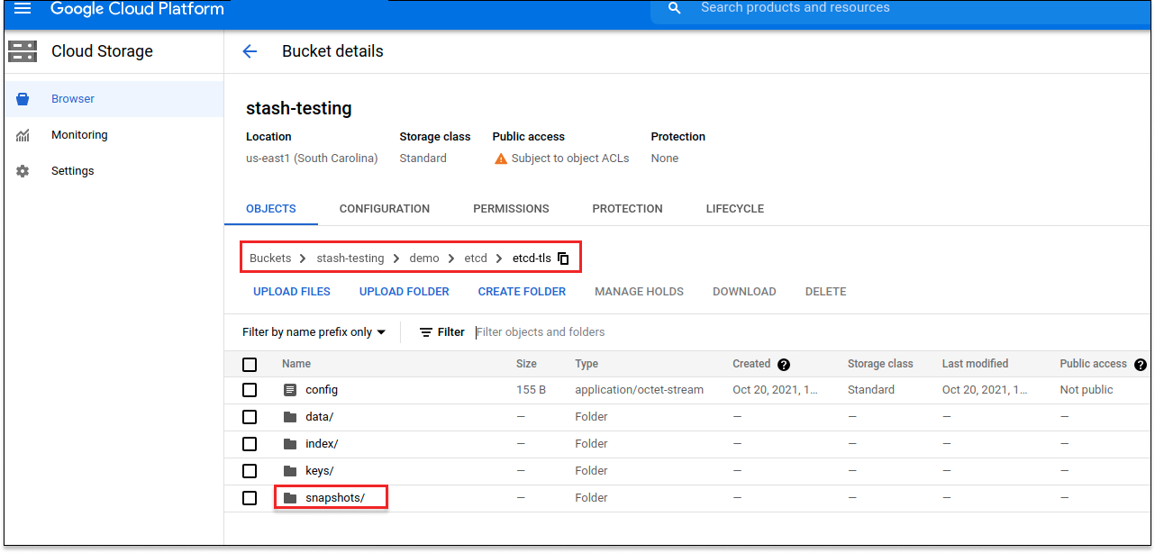Toggle the select-all checkbox in table header

click(x=250, y=365)
